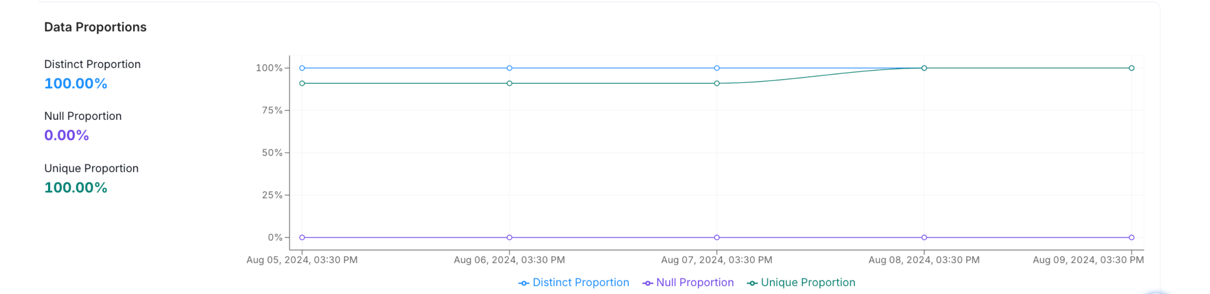Select Null Proportion data point on Aug 05
1210x294 pixels.
point(302,237)
